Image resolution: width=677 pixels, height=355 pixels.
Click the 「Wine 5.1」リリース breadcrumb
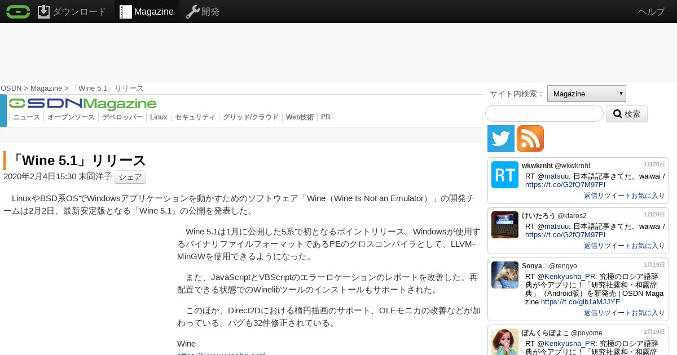pos(107,88)
